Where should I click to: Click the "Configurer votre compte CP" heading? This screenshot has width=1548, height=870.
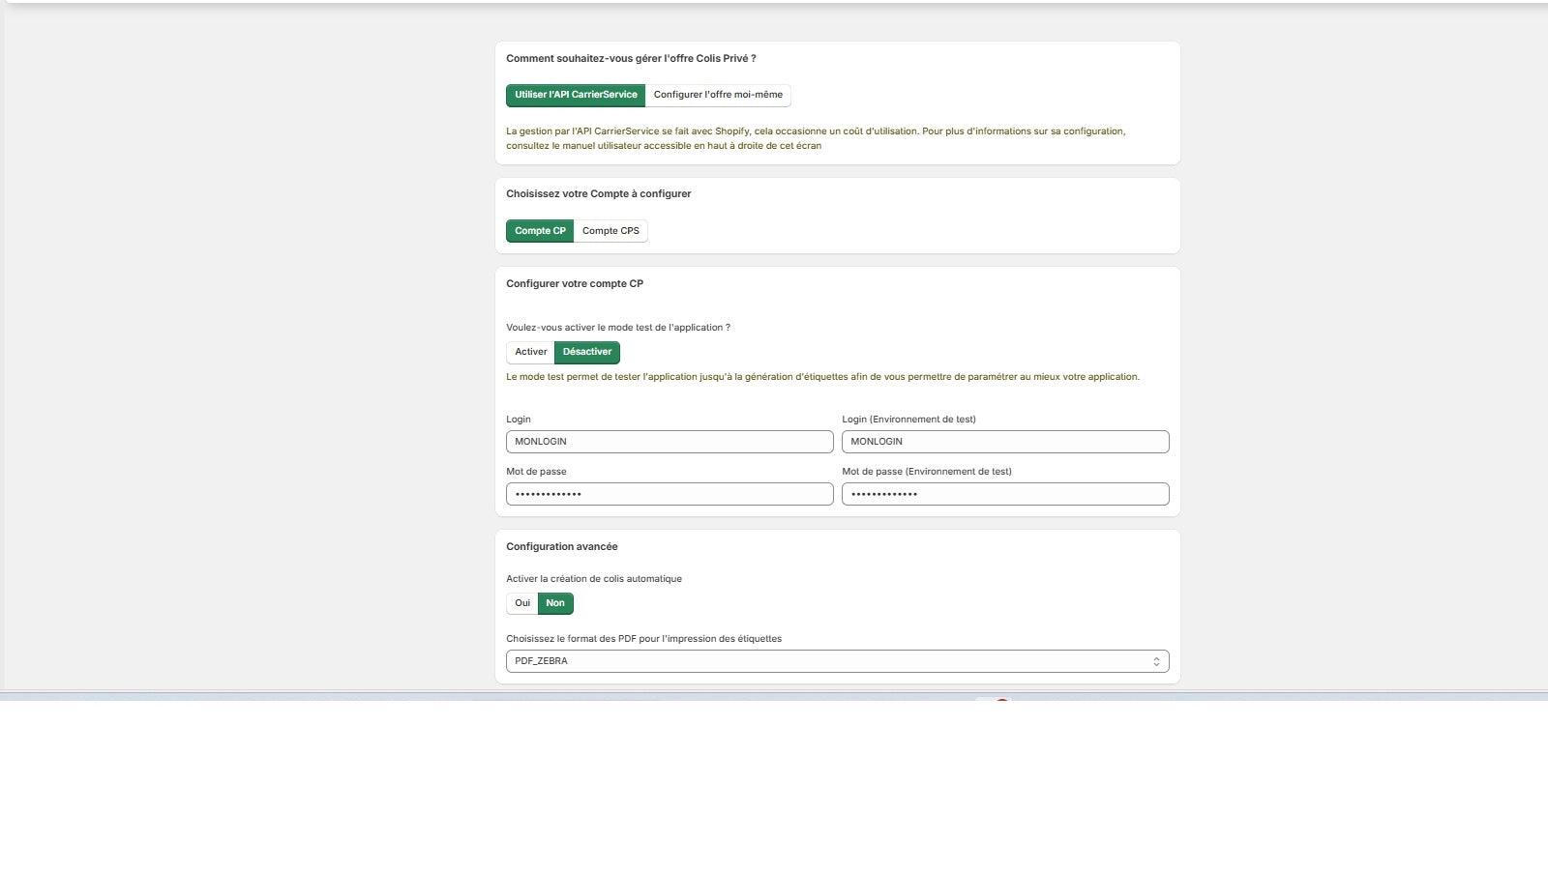pos(575,283)
